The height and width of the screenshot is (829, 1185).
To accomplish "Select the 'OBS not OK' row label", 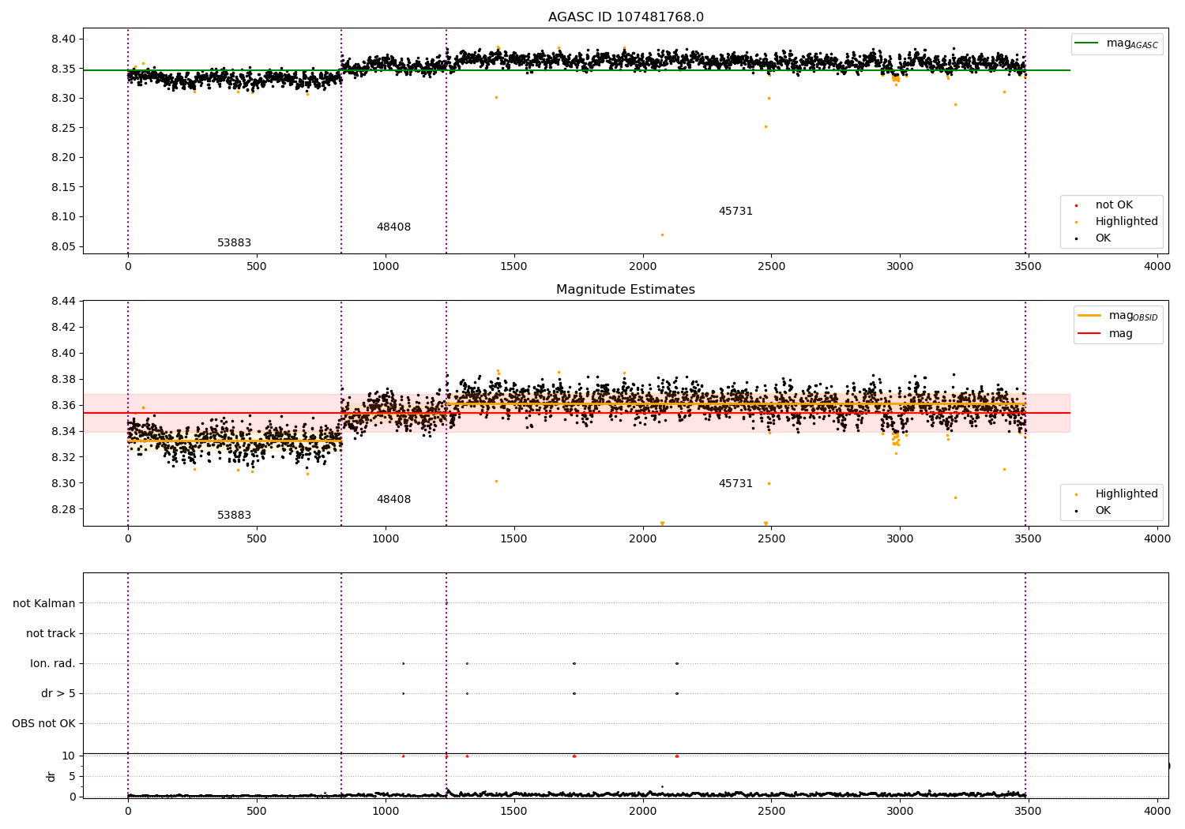I will click(x=44, y=724).
